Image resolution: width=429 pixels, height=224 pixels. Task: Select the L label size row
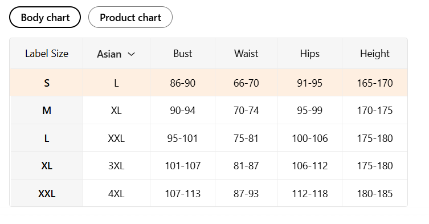[209, 138]
